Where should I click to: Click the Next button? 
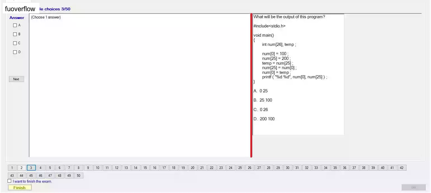(16, 79)
